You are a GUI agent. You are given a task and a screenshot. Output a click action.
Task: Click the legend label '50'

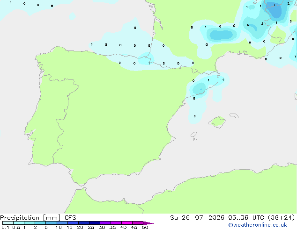(145, 227)
